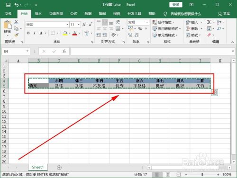Screen dimensions: 237x178
Task: Align text to the right
Action: coord(111,28)
